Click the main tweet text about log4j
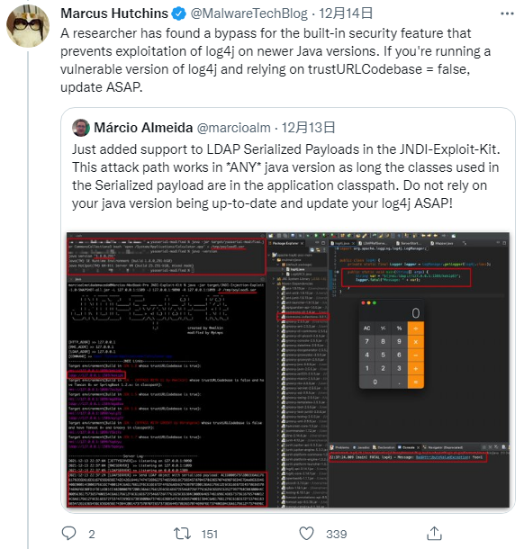Viewport: 524px width, 549px height. 276,60
